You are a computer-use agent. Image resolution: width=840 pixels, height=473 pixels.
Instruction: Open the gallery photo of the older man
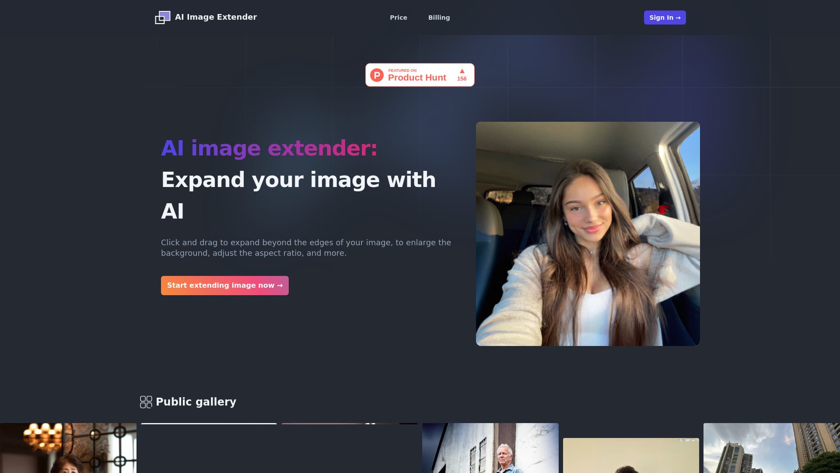pyautogui.click(x=490, y=448)
